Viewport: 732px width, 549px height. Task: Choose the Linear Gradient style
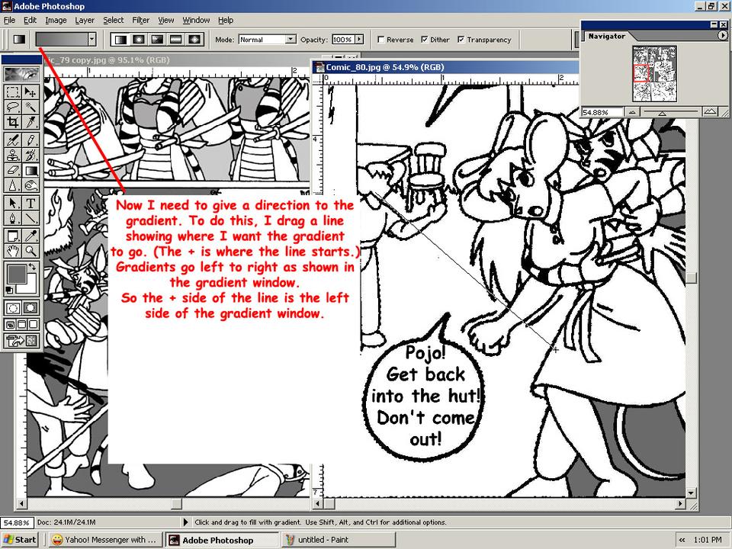120,40
